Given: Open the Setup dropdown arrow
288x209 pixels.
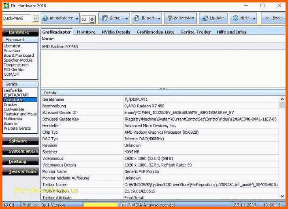Looking at the screenshot, I should (x=127, y=19).
